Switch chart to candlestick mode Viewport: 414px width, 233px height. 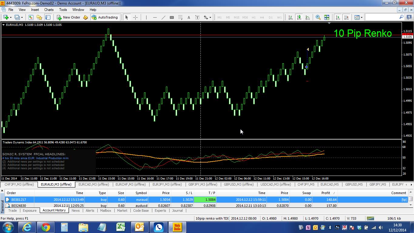(299, 17)
